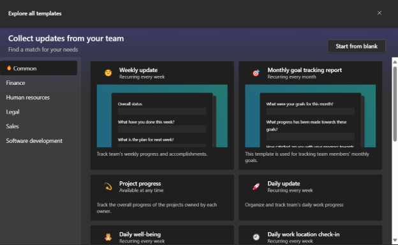Click the Monthly goal tracking preview thumbnail
Viewport: 398px width, 245px height.
[310, 115]
